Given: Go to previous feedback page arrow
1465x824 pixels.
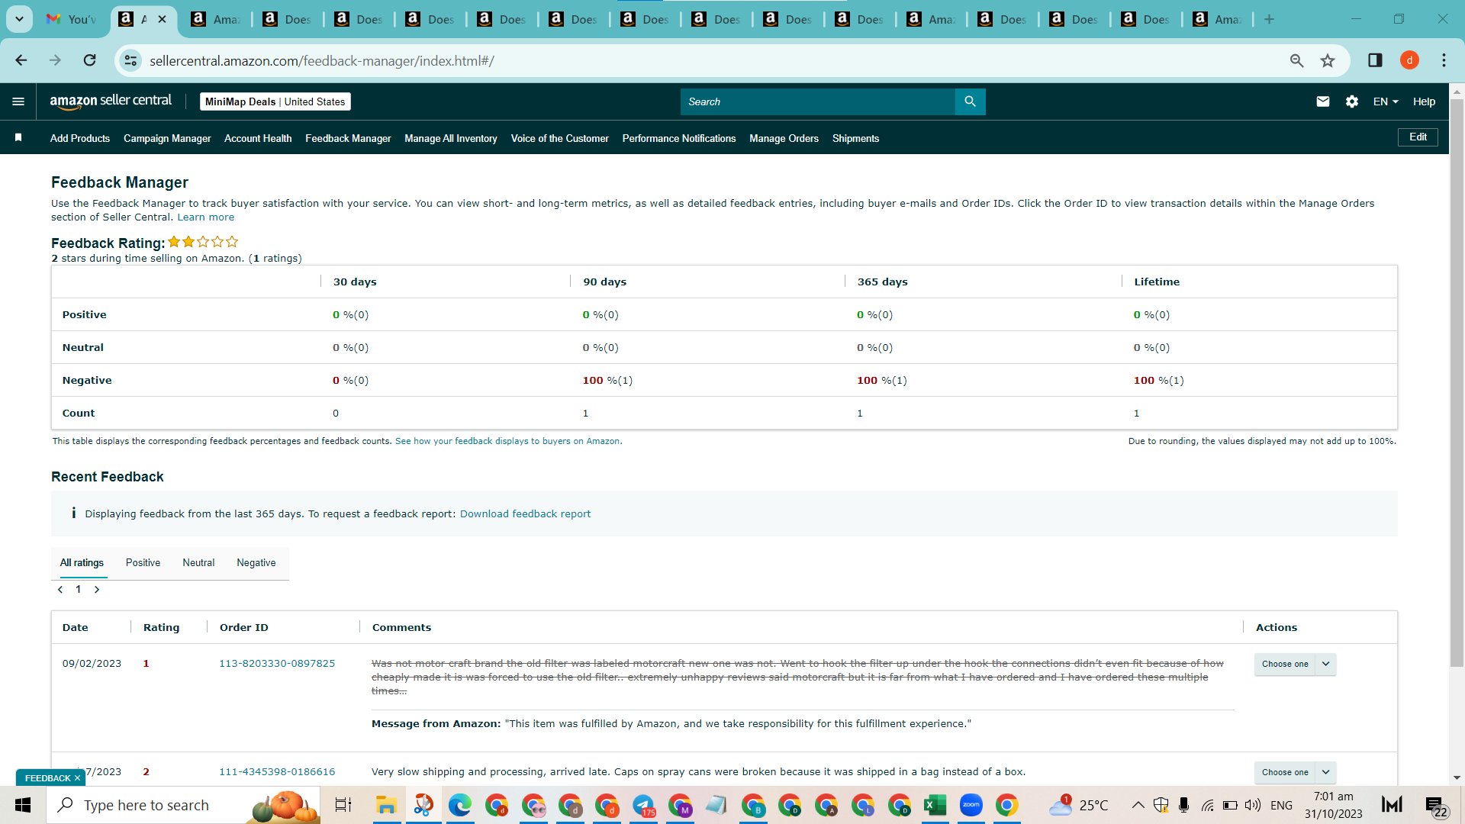Looking at the screenshot, I should pos(60,590).
